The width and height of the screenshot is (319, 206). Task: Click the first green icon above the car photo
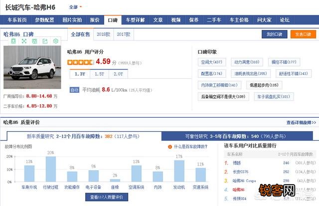(13, 41)
